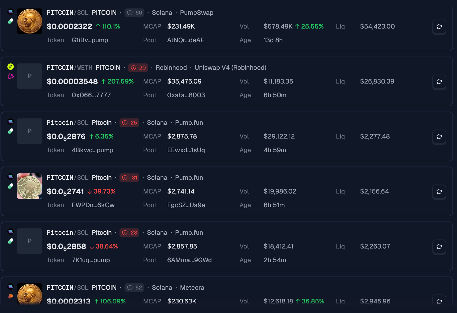Open the red security score 31 badge

click(x=129, y=178)
